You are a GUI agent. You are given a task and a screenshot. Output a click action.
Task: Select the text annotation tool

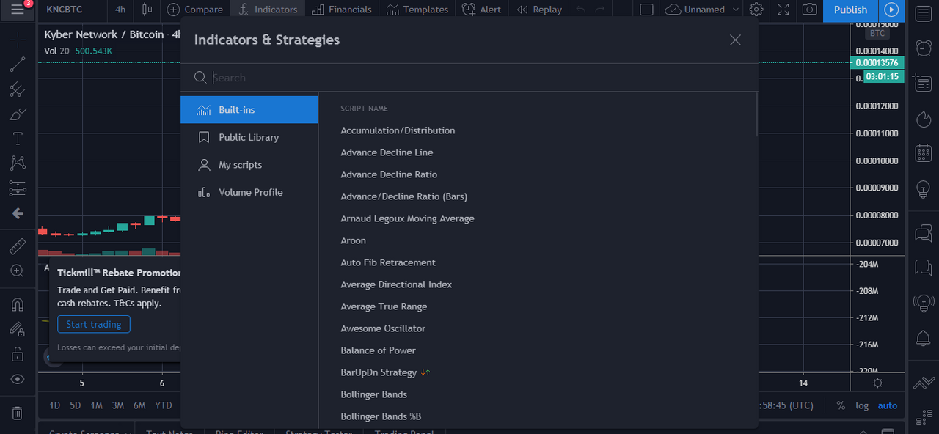point(18,139)
